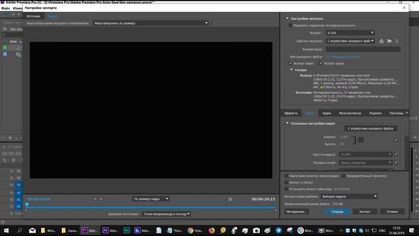Screen dimensions: 419x236
Task: Switch to Adobe Audition taskbar icon
Action: coord(126,230)
